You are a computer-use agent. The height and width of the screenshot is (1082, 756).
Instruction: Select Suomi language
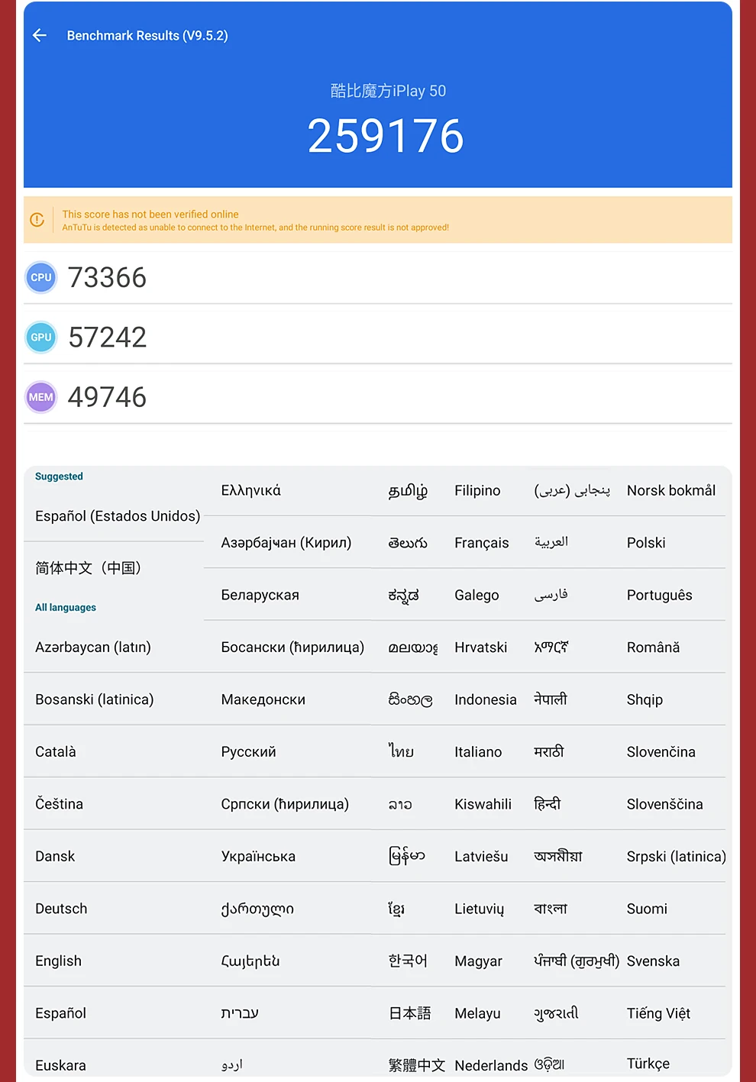tap(647, 909)
